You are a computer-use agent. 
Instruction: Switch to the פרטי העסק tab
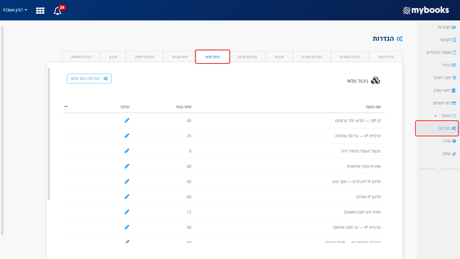[386, 57]
